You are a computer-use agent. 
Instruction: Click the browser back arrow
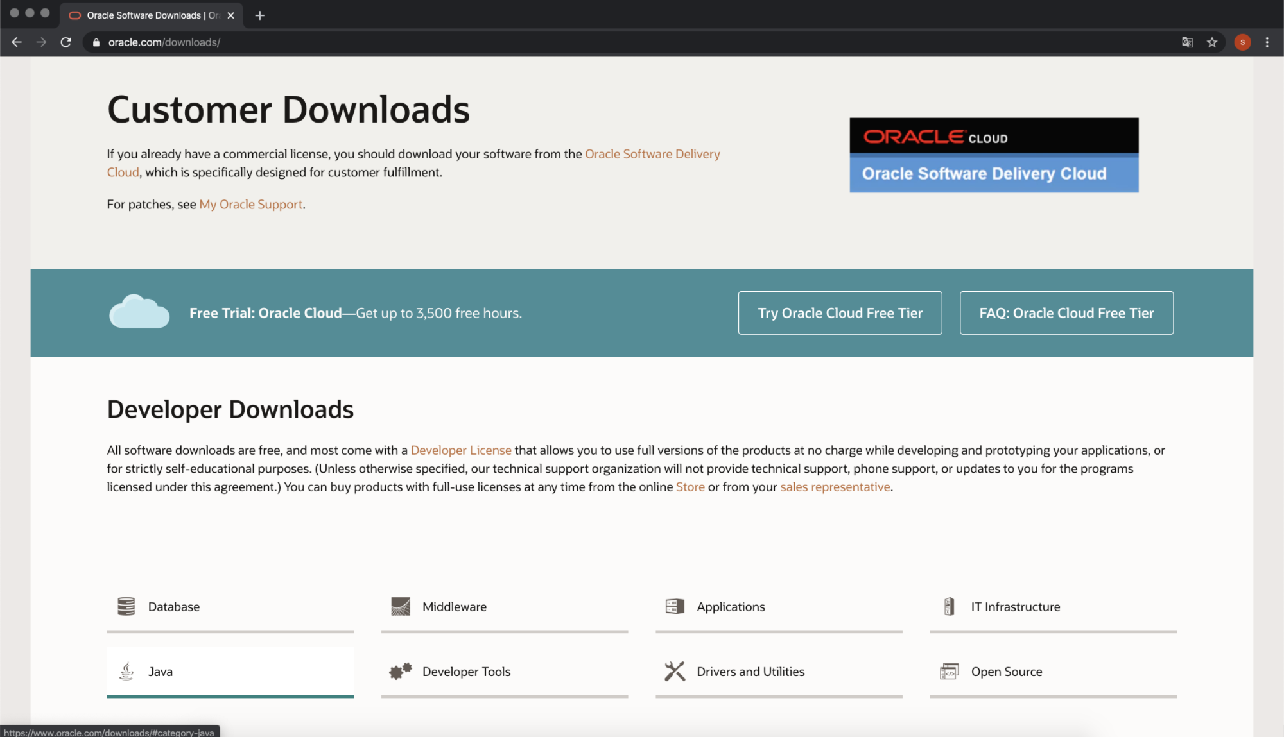click(17, 42)
